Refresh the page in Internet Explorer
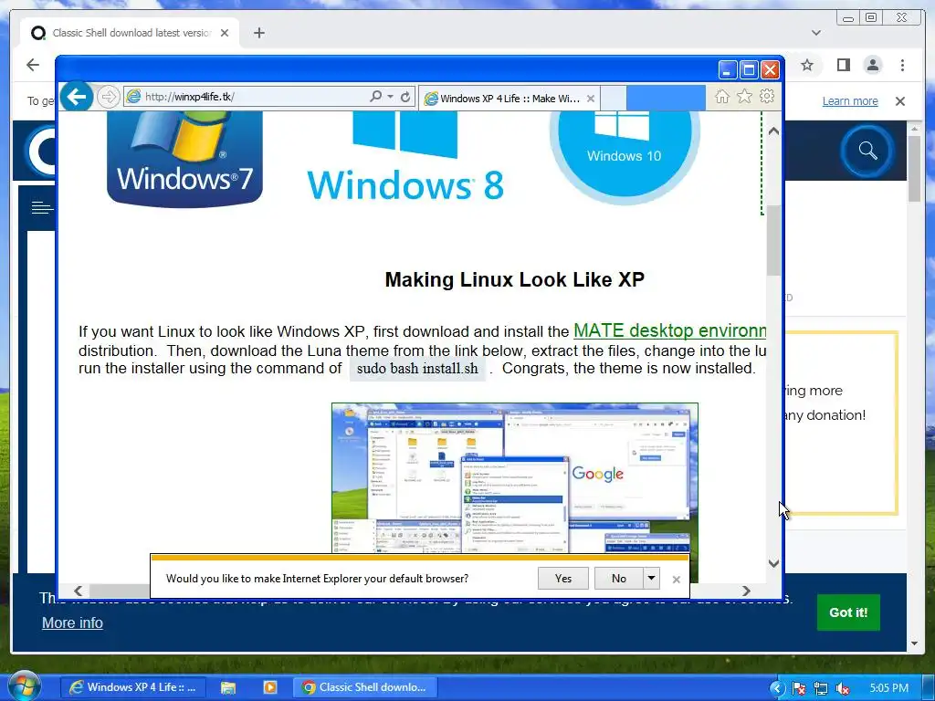This screenshot has height=701, width=935. point(405,97)
